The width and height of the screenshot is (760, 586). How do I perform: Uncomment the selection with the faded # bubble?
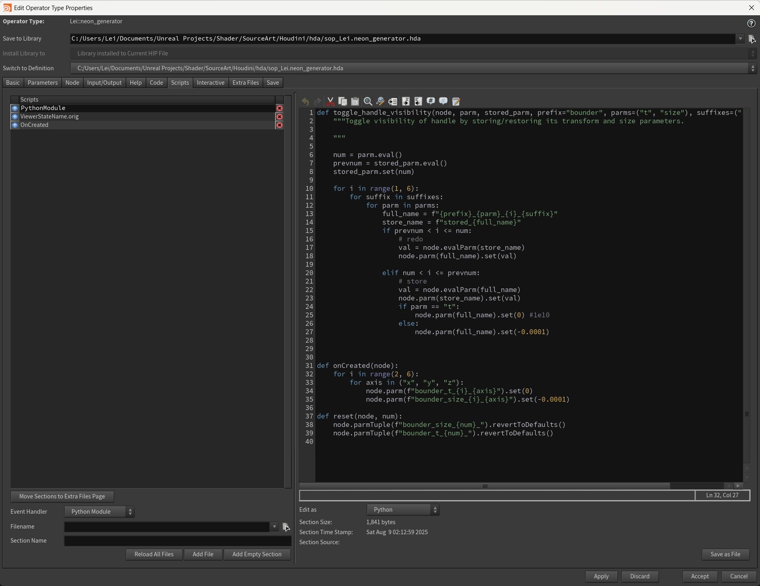(443, 101)
